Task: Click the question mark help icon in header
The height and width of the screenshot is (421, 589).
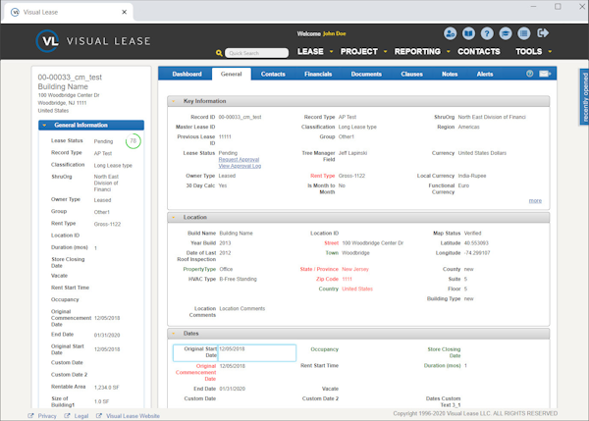Action: click(487, 33)
